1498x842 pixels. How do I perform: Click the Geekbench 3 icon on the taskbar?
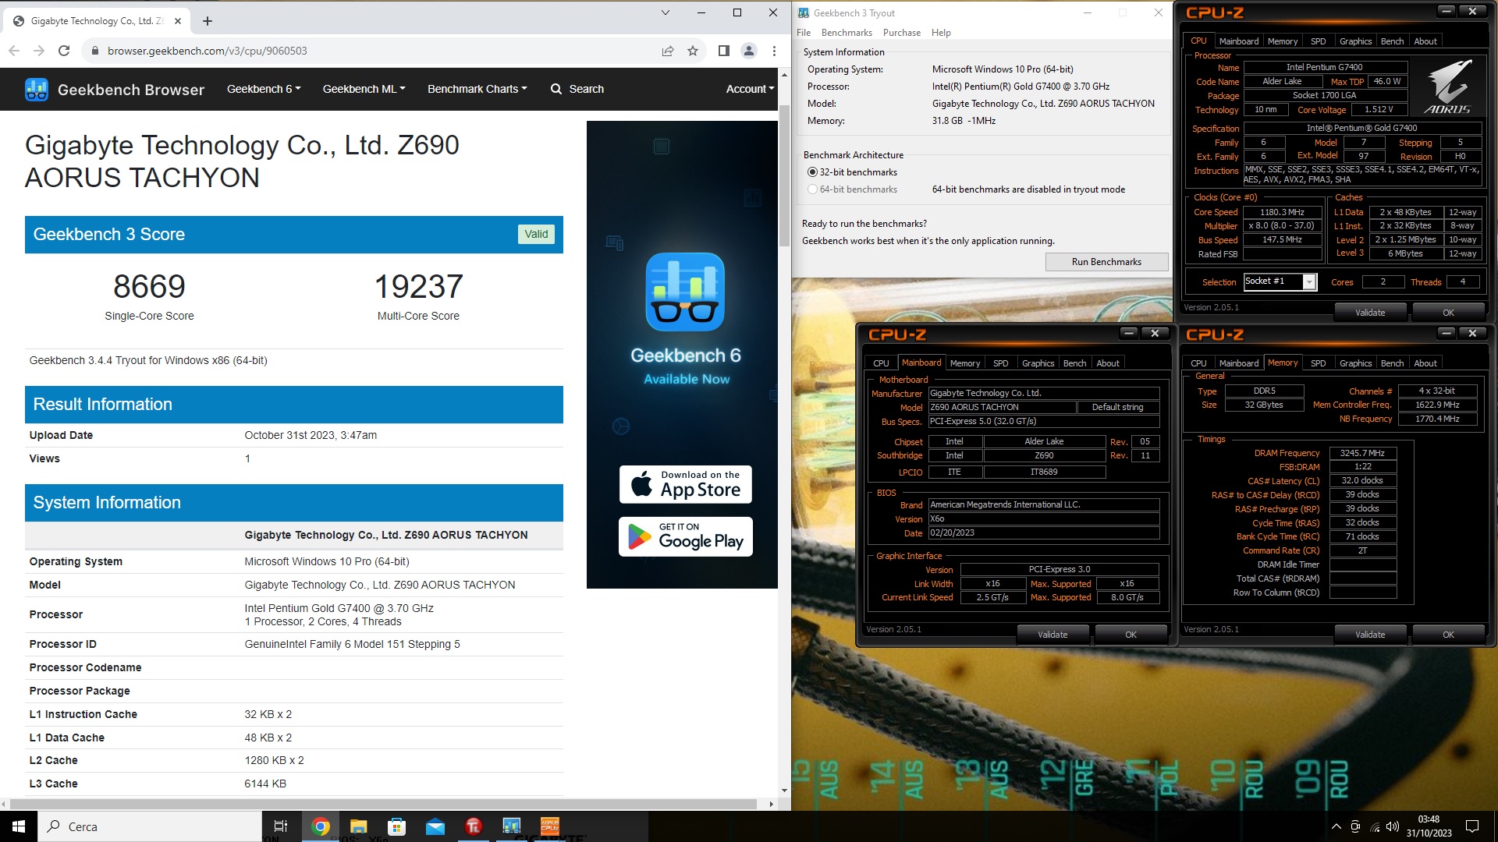coord(511,826)
